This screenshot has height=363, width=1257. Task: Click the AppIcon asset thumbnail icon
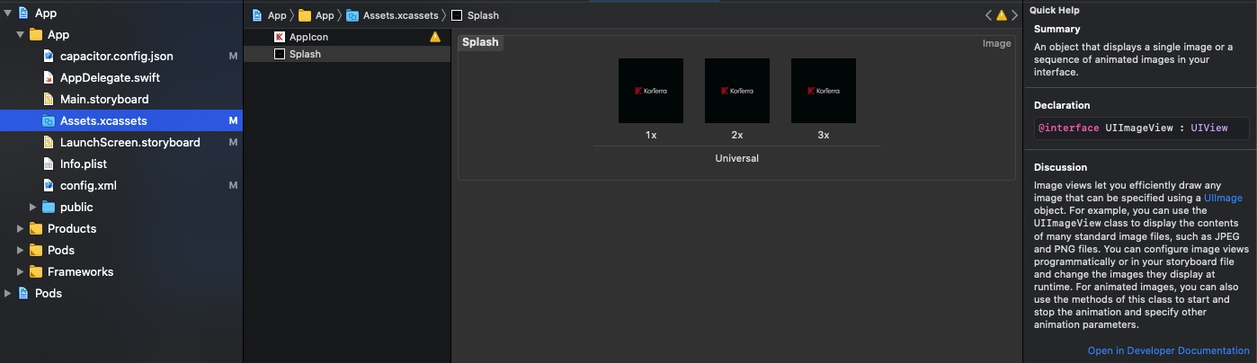(x=280, y=37)
